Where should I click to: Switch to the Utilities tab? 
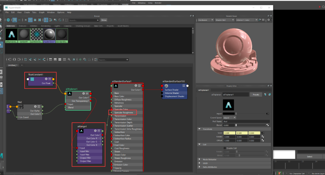pyautogui.click(x=34, y=26)
